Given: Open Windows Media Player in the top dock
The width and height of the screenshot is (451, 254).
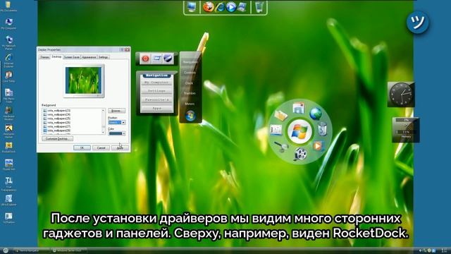Looking at the screenshot, I should click(230, 7).
